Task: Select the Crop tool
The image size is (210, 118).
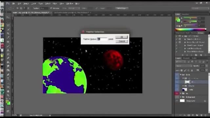Action: tap(8, 33)
